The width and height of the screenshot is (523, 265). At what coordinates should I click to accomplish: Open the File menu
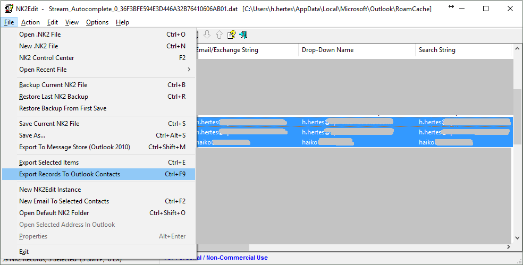tap(9, 22)
